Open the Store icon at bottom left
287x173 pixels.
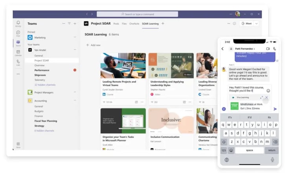click(18, 145)
